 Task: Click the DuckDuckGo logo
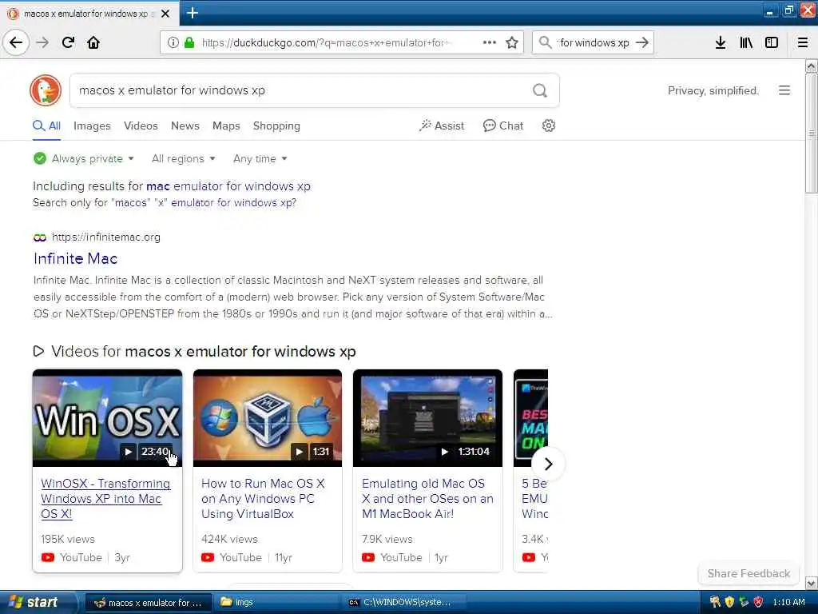(x=46, y=90)
